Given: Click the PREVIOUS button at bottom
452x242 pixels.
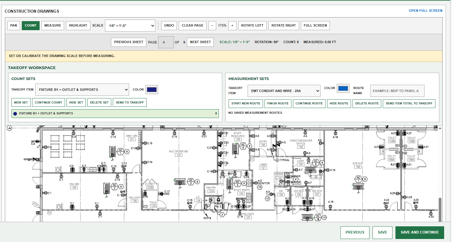Looking at the screenshot, I should (x=355, y=232).
